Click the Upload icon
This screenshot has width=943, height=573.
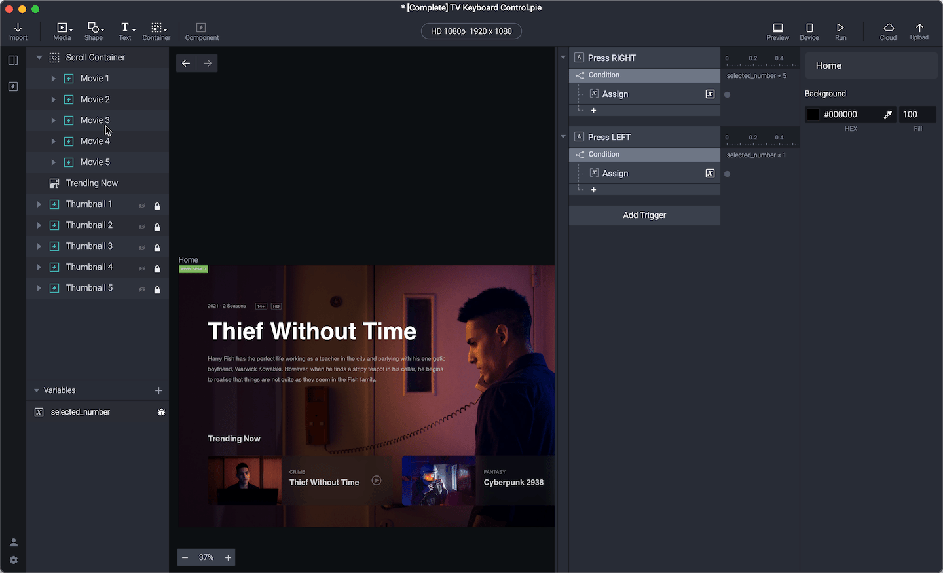919,31
